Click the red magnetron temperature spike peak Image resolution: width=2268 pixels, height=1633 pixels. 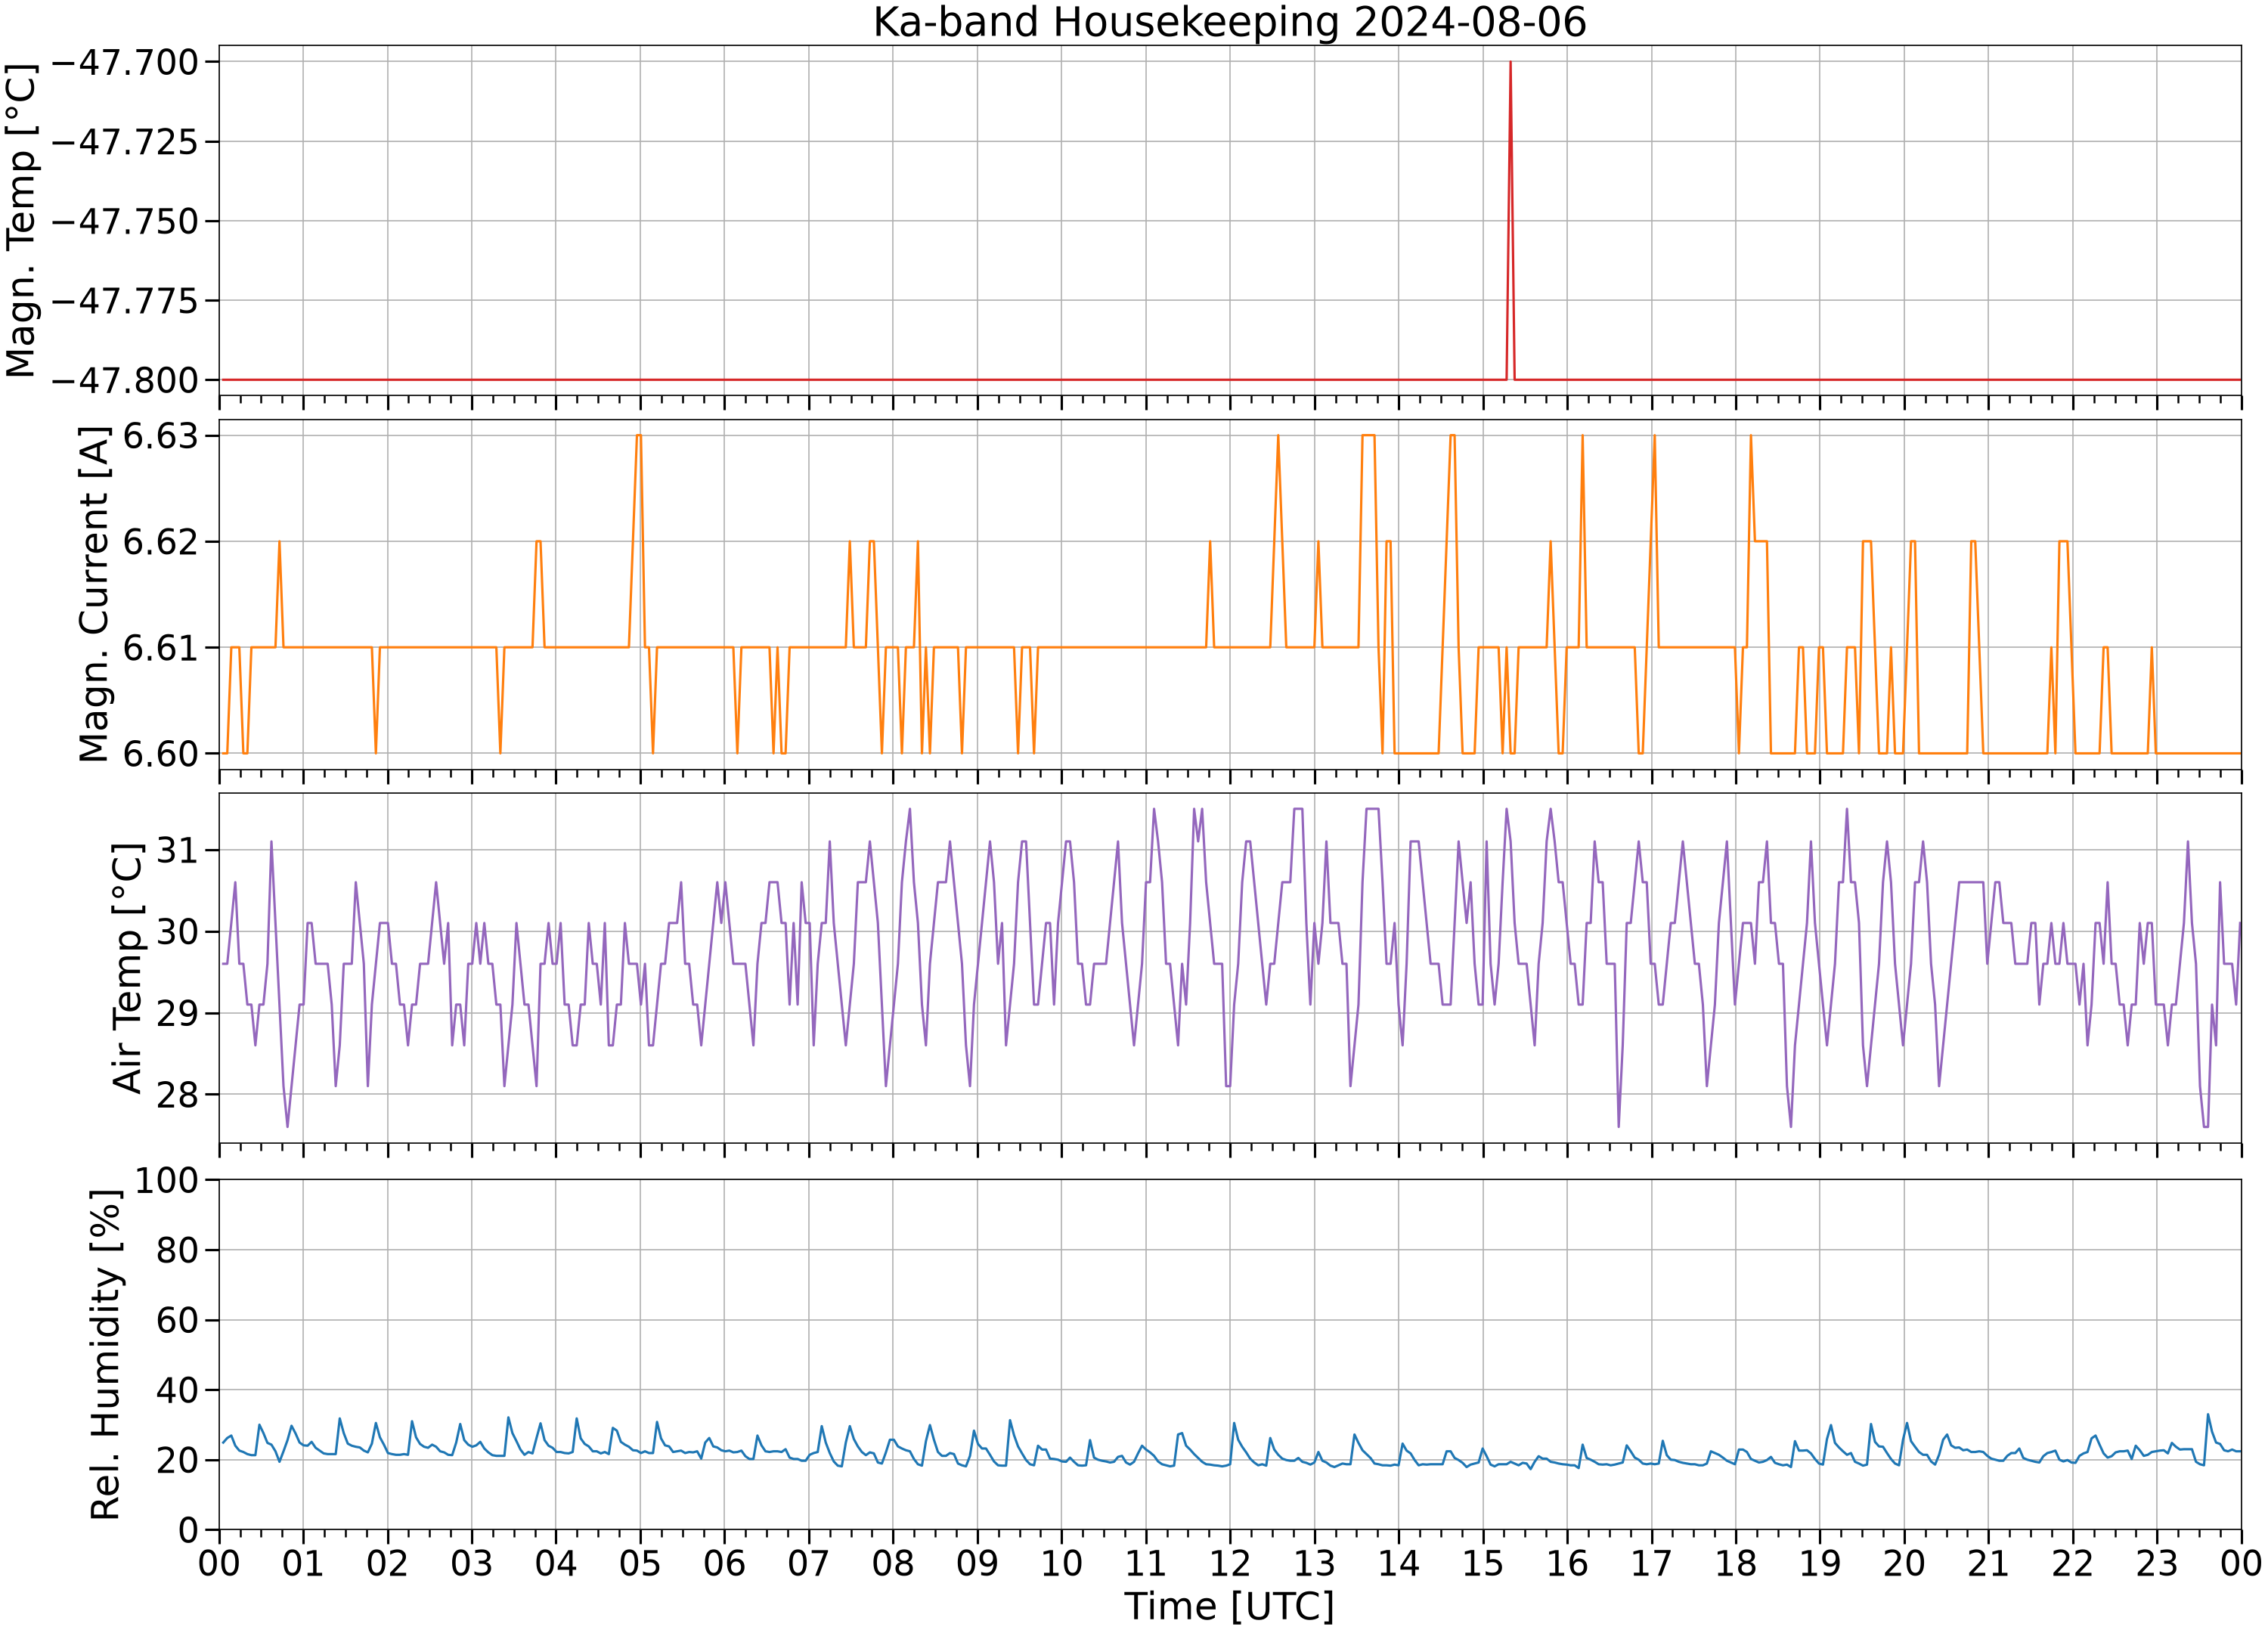coord(1510,63)
